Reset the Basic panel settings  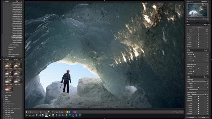point(189,25)
